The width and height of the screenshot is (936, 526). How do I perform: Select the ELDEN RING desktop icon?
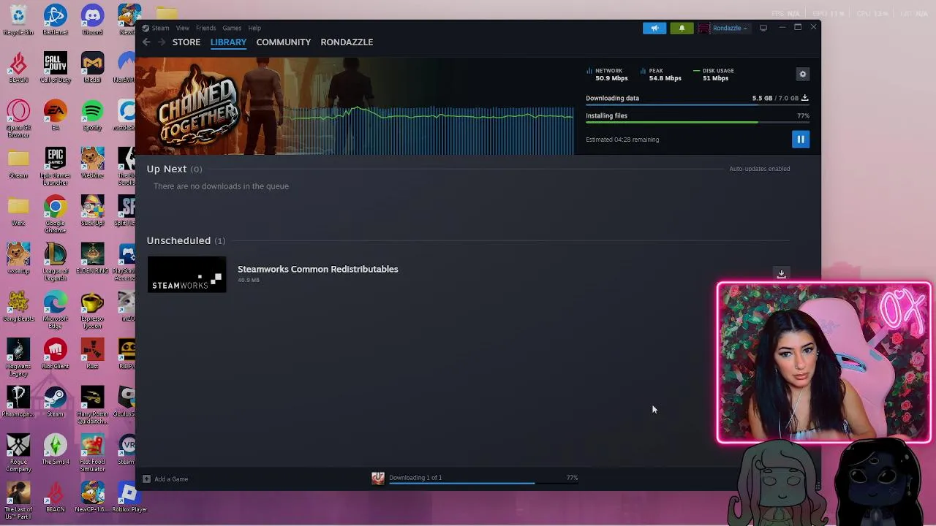click(92, 259)
